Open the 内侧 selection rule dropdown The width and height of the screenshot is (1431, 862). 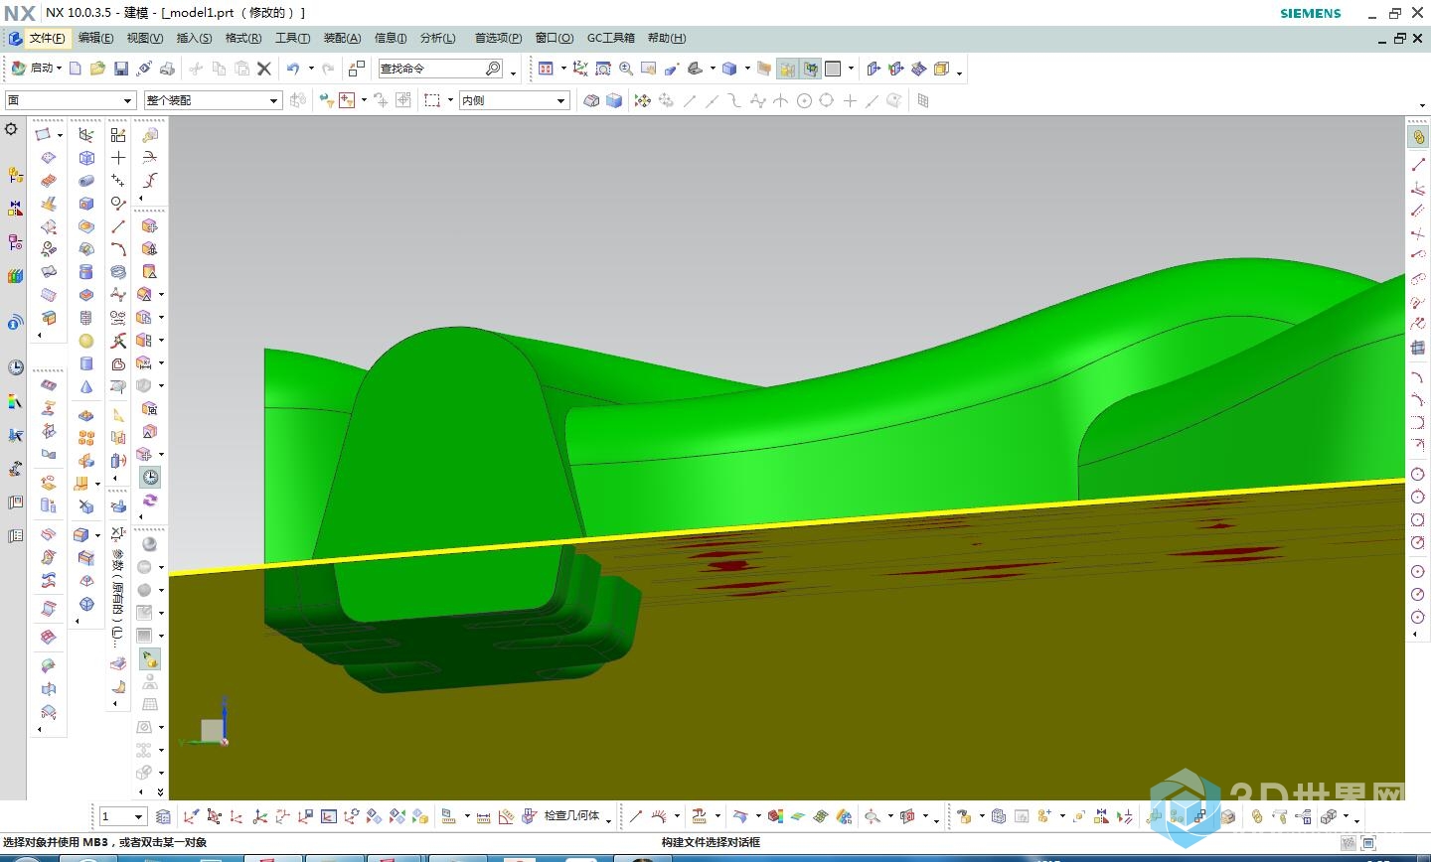click(514, 100)
